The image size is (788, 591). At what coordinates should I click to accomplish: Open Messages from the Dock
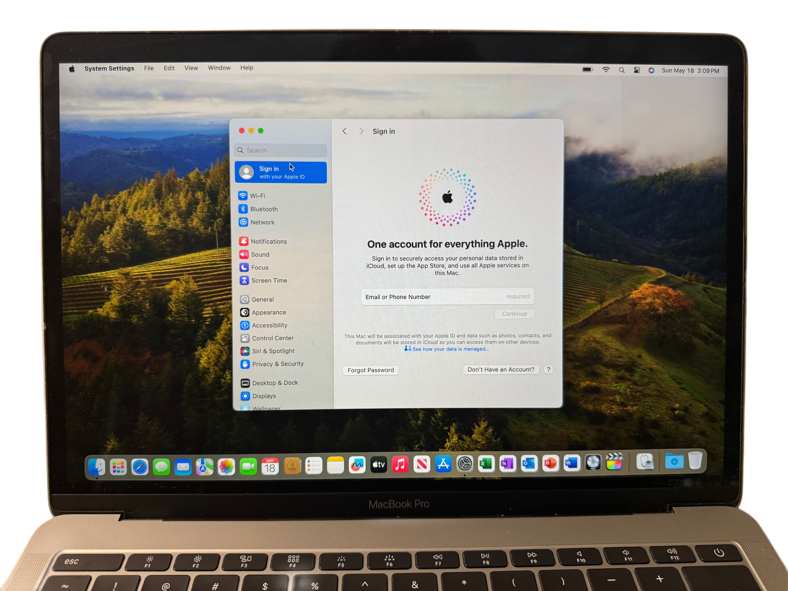[x=161, y=467]
